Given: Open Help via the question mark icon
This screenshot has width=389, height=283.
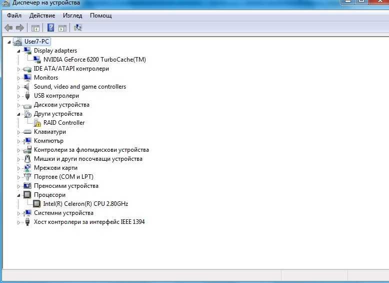Looking at the screenshot, I should (50, 28).
